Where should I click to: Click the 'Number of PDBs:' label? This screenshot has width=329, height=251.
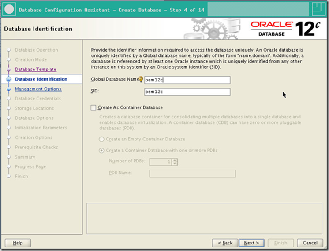127,161
